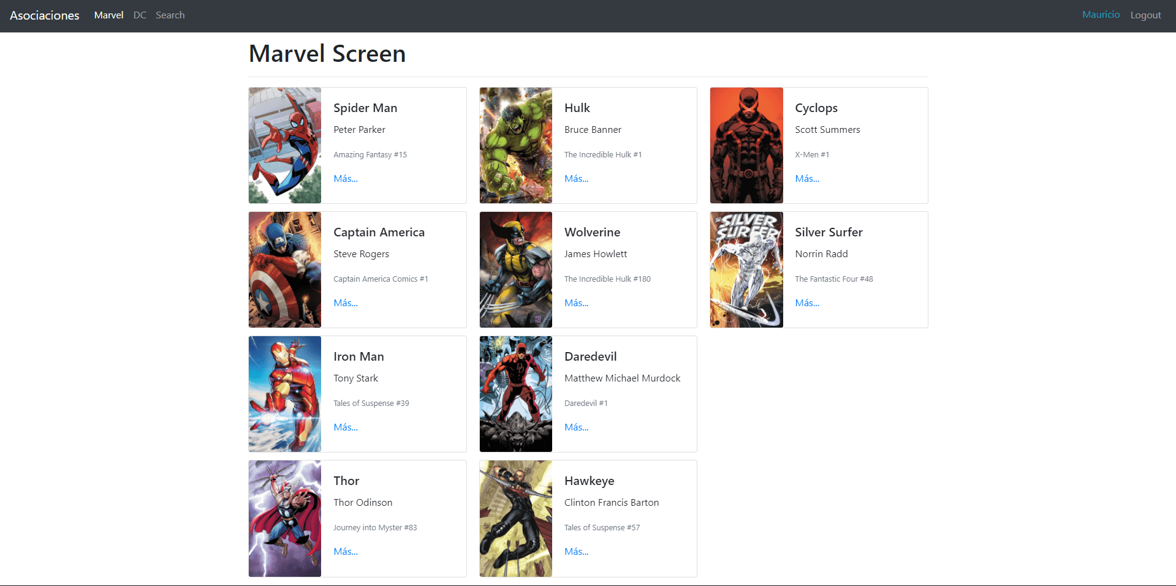Open the Asociaciones brand link
Viewport: 1176px width, 586px height.
pyautogui.click(x=45, y=15)
